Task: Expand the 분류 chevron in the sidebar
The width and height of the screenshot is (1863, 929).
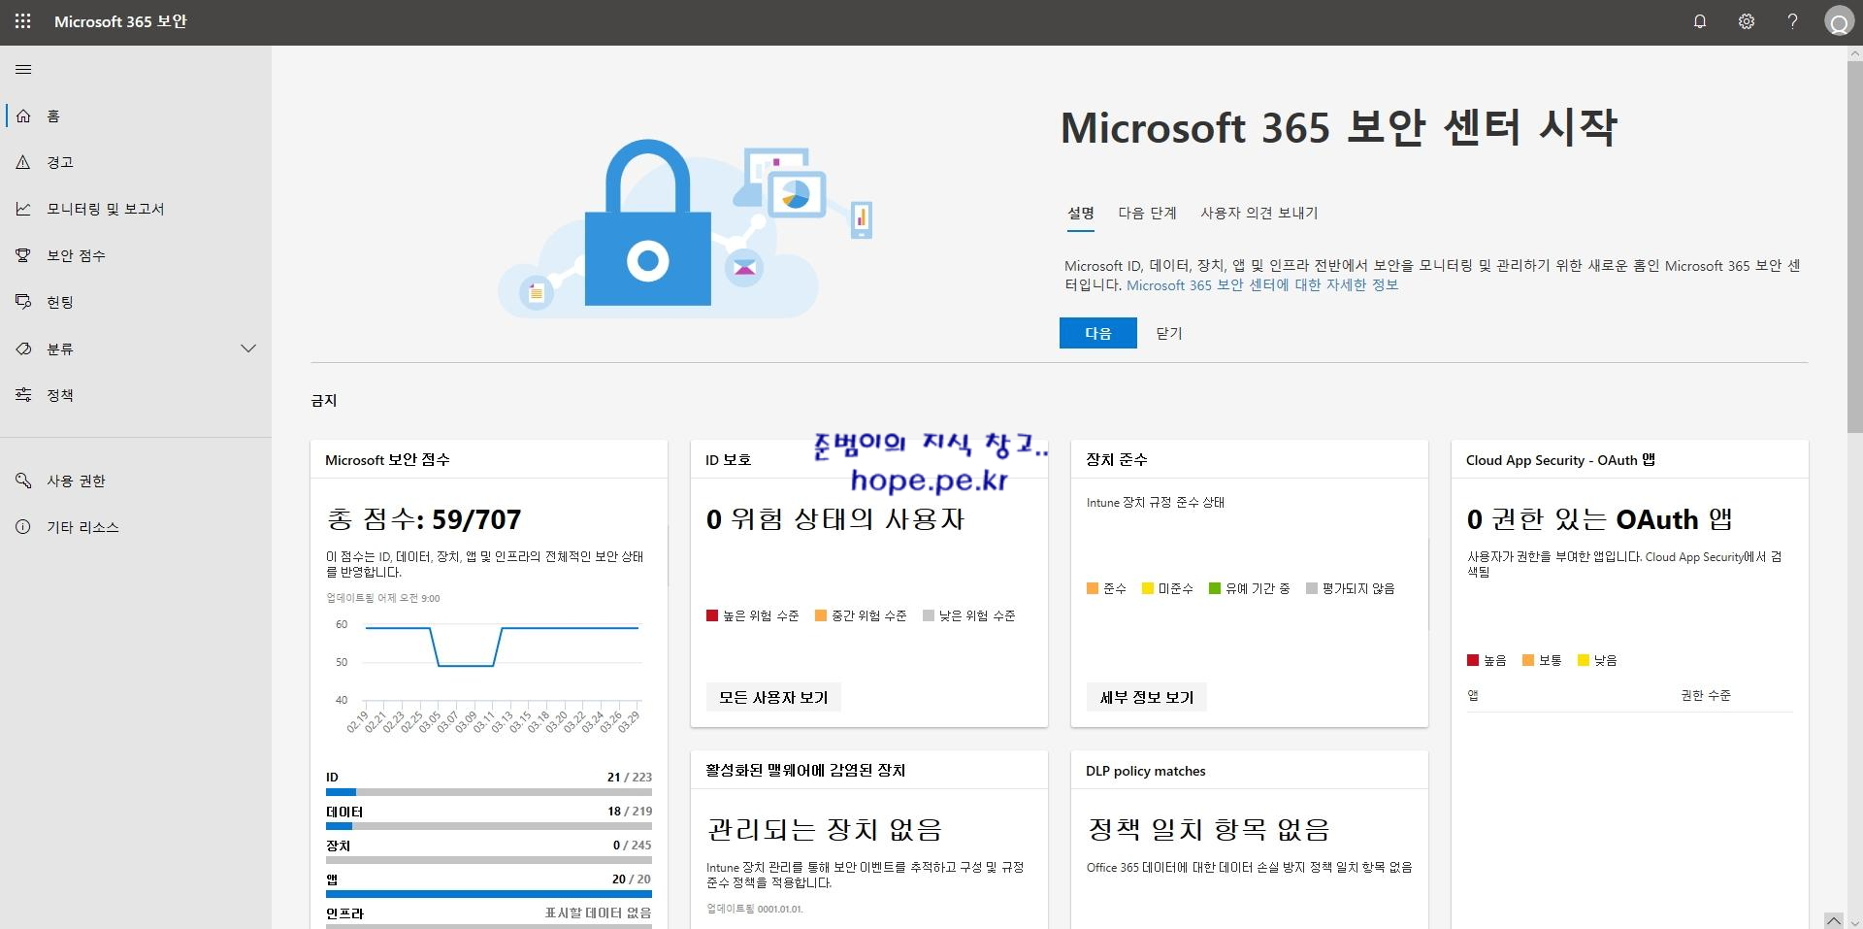Action: [x=248, y=348]
